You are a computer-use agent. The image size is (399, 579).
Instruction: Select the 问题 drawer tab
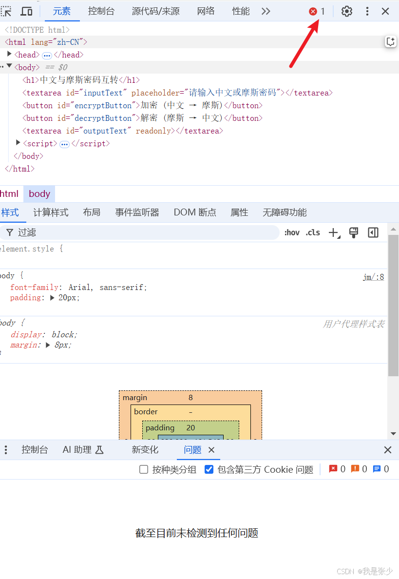[x=192, y=449]
